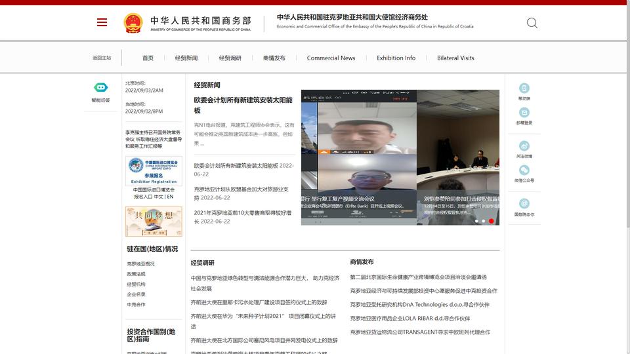630x354 pixels.
Task: Open 中克合作 sidebar link
Action: pos(136,304)
